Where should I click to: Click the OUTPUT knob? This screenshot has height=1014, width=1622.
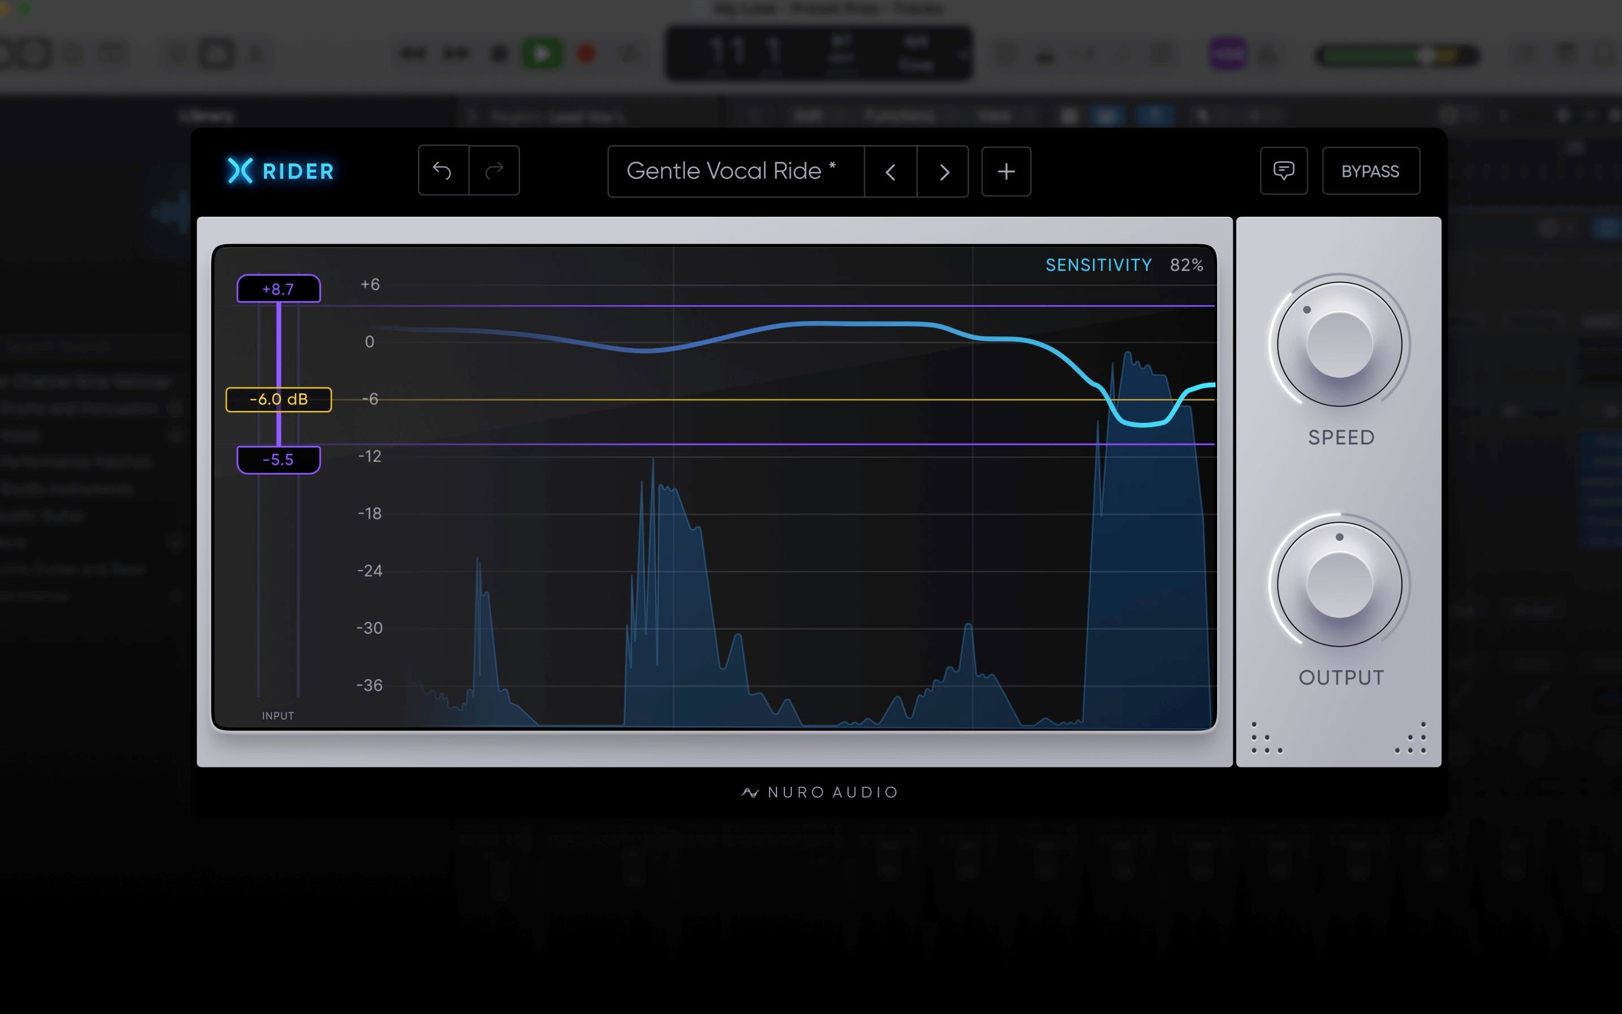click(1339, 584)
